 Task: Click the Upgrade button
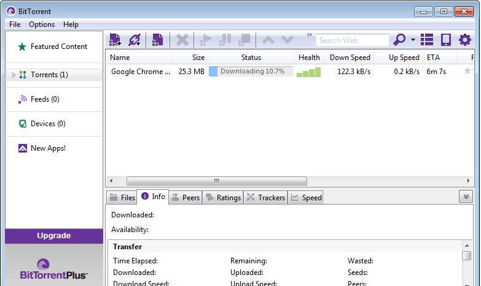[x=54, y=236]
